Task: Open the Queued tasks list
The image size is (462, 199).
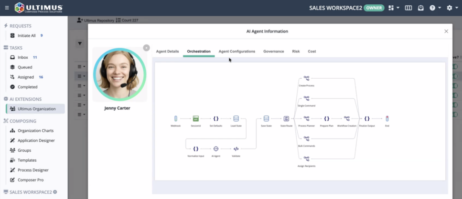Action: click(25, 67)
